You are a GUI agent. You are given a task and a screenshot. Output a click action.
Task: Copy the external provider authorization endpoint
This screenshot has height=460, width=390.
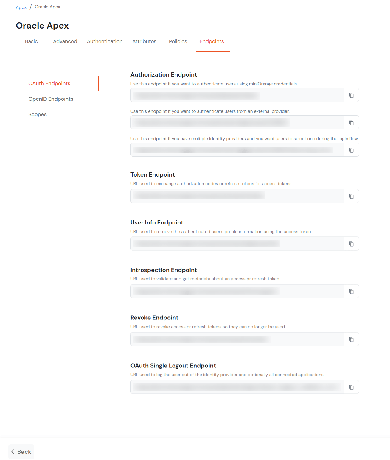point(351,123)
